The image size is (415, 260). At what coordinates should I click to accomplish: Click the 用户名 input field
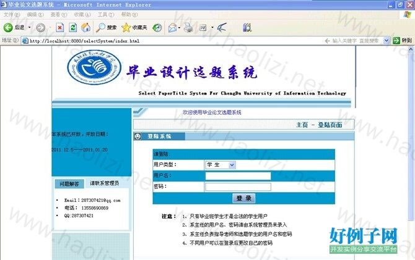[237, 176]
